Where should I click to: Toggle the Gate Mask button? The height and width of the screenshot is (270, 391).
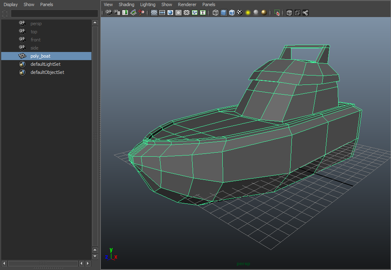[x=178, y=13]
